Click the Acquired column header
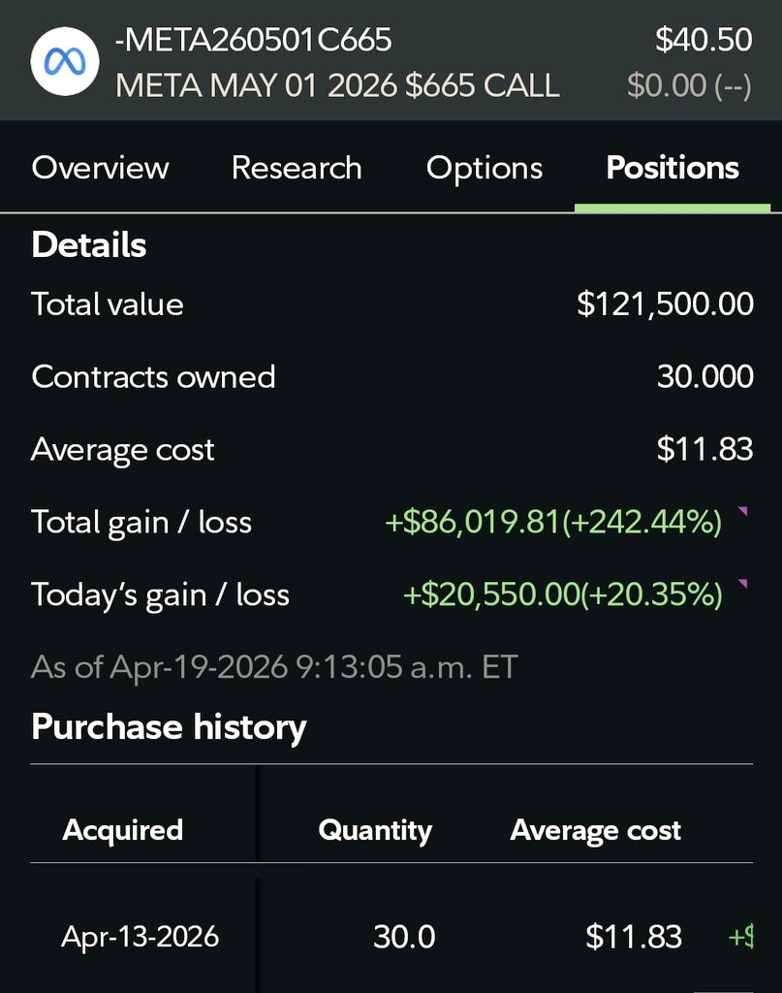The width and height of the screenshot is (782, 993). click(x=123, y=830)
